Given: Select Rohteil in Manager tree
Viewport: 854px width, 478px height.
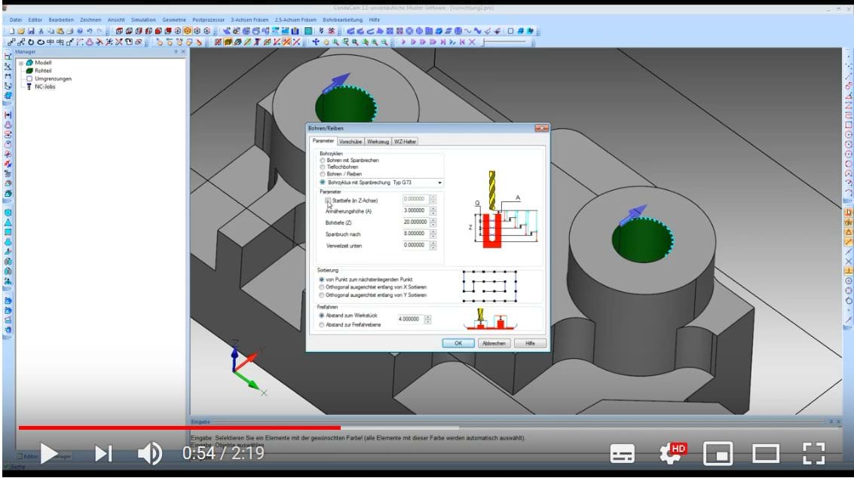Looking at the screenshot, I should (x=43, y=71).
